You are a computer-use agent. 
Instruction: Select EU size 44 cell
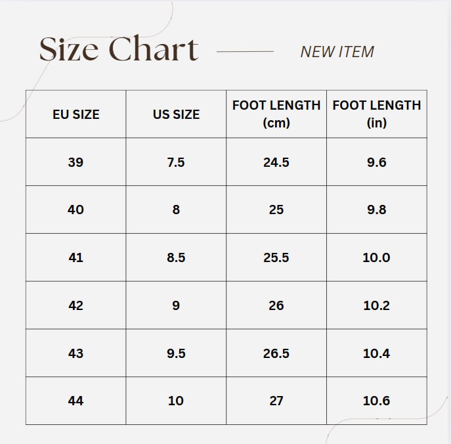[76, 401]
